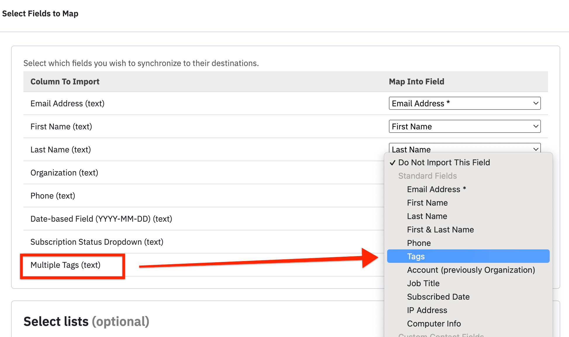
Task: Click the chevron on First Name dropdown
Action: click(536, 126)
